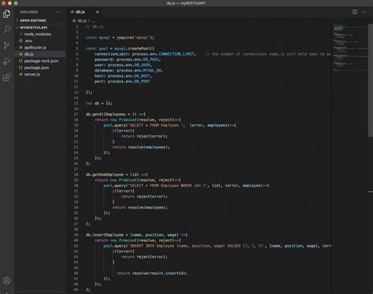
Task: Click 'MYSQL_DB' on line 9
Action: point(152,71)
